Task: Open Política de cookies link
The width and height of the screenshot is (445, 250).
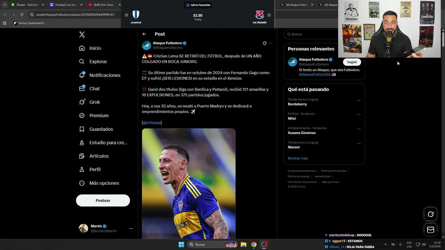Action: [x=298, y=176]
